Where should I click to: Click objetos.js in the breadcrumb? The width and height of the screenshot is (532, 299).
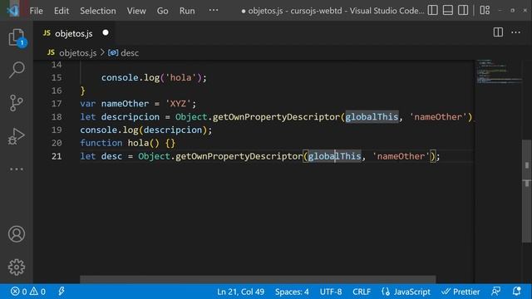(77, 53)
